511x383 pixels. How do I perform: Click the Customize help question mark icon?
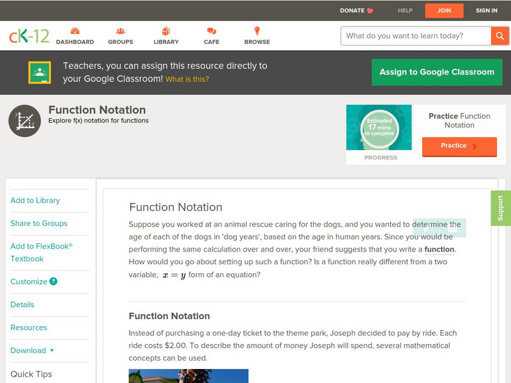point(54,282)
